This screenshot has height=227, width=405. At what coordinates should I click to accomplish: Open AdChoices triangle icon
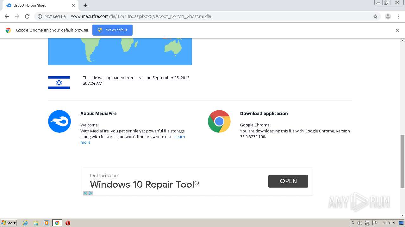click(90, 193)
